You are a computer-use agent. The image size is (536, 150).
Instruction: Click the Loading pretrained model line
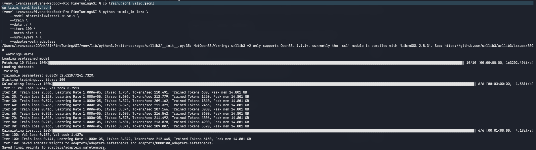click(26, 58)
